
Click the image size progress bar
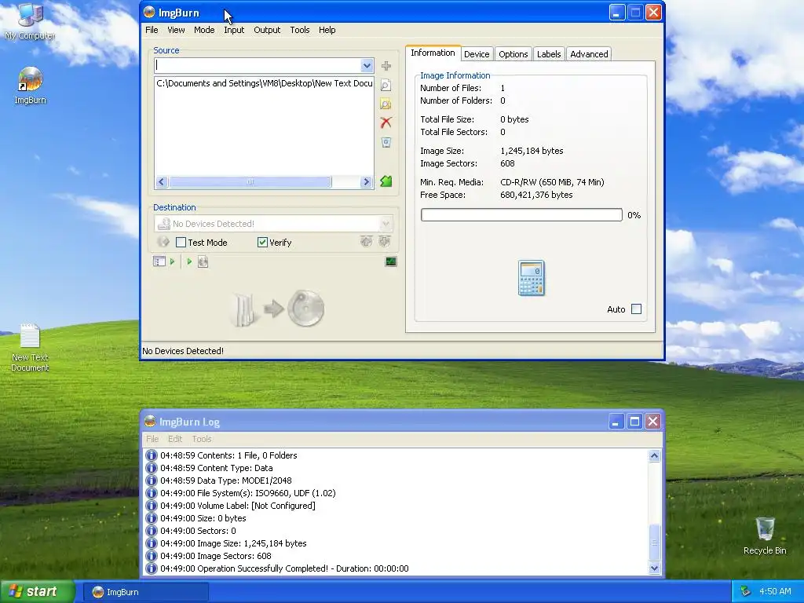tap(521, 215)
